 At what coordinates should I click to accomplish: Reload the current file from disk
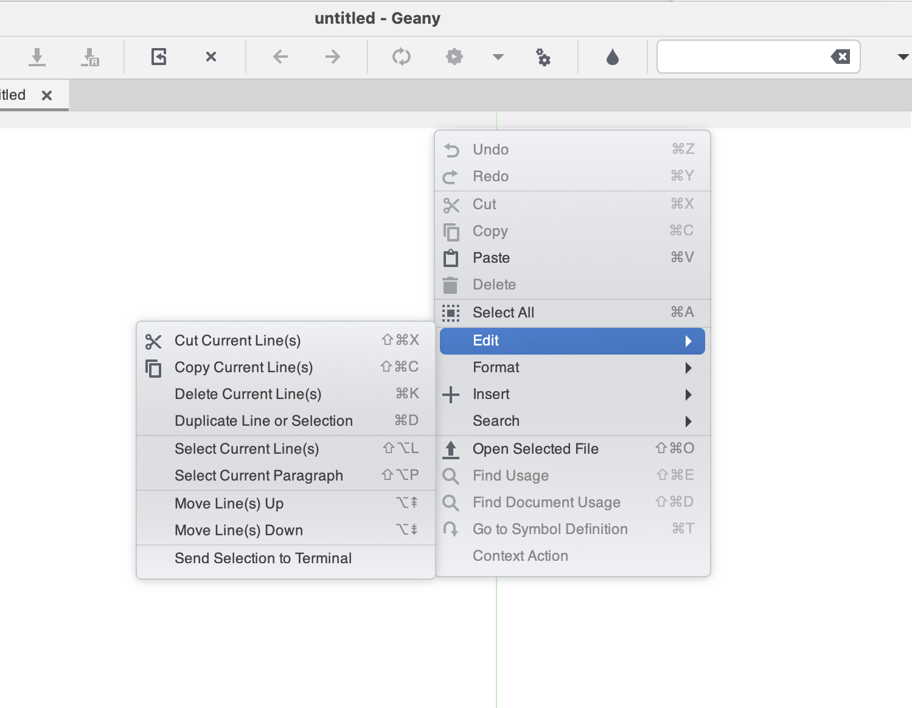click(x=159, y=57)
